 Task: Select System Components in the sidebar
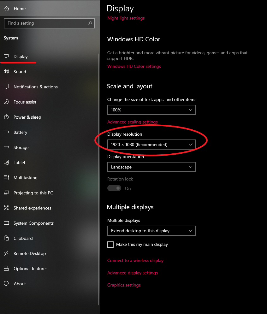pos(49,223)
